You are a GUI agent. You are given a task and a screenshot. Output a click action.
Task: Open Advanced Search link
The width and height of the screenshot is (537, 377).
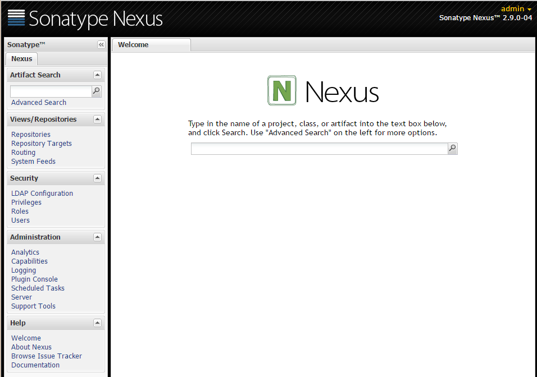[39, 103]
